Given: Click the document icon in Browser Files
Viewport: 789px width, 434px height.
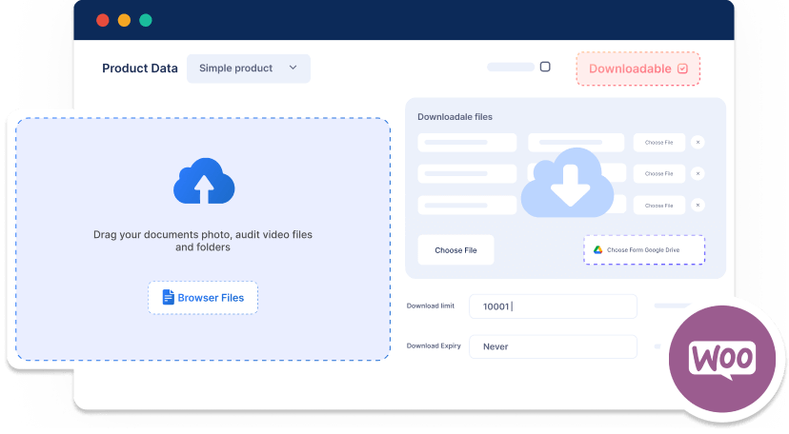Looking at the screenshot, I should pyautogui.click(x=169, y=298).
